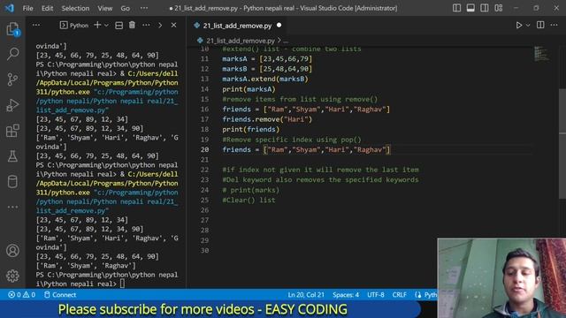Toggle secondary side bar layout icon
This screenshot has height=318, width=566.
[x=485, y=8]
